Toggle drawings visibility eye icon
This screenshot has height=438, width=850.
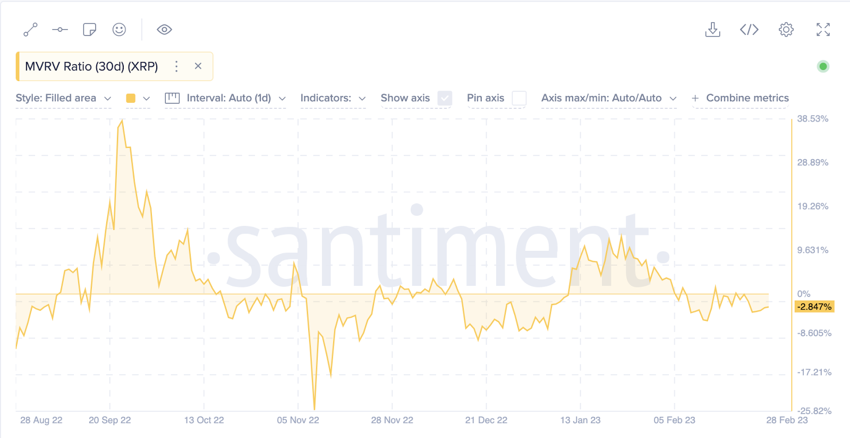click(164, 30)
